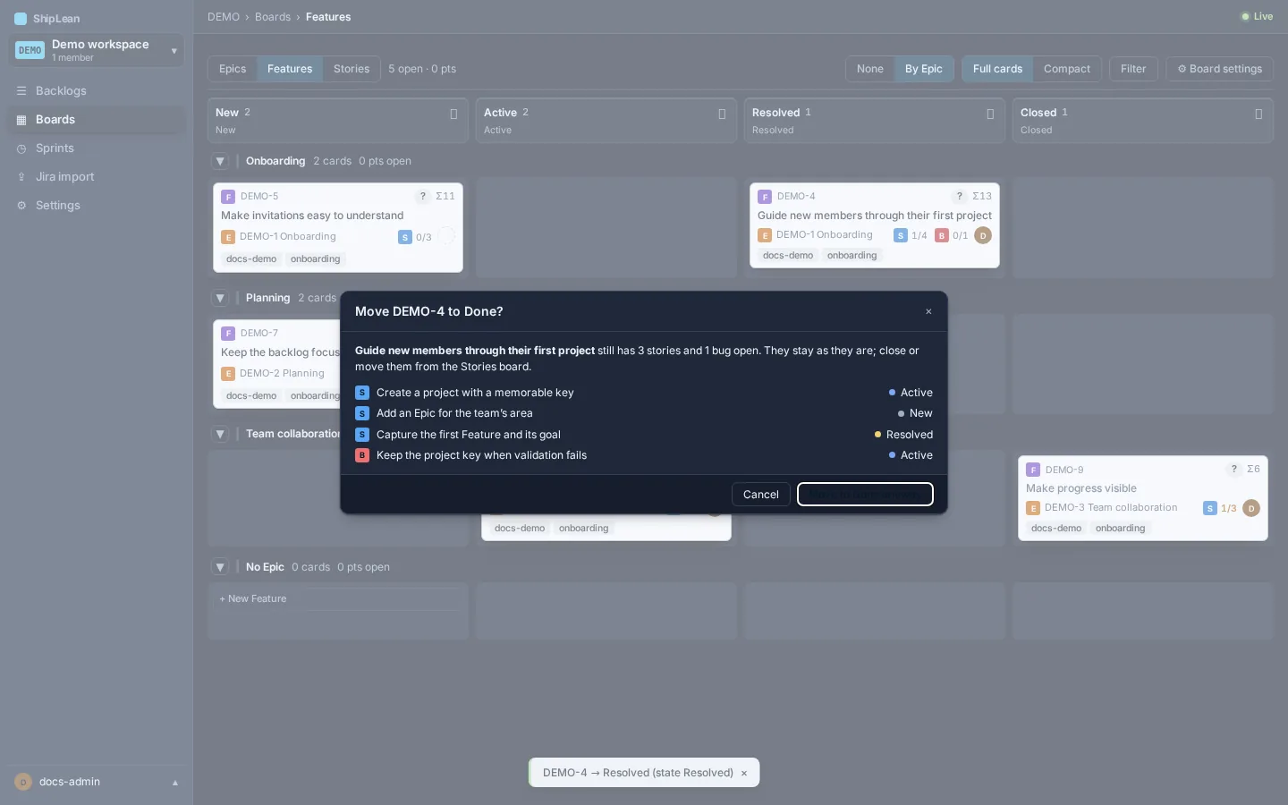The height and width of the screenshot is (805, 1288).
Task: Open Boards in the sidebar
Action: click(x=97, y=120)
